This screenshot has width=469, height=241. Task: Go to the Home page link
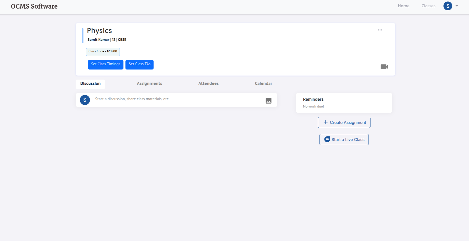point(403,6)
